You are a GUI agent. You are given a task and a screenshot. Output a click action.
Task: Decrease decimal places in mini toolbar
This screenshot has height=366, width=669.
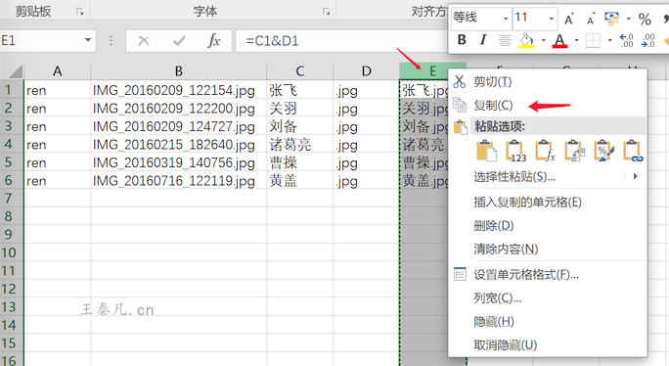click(647, 40)
